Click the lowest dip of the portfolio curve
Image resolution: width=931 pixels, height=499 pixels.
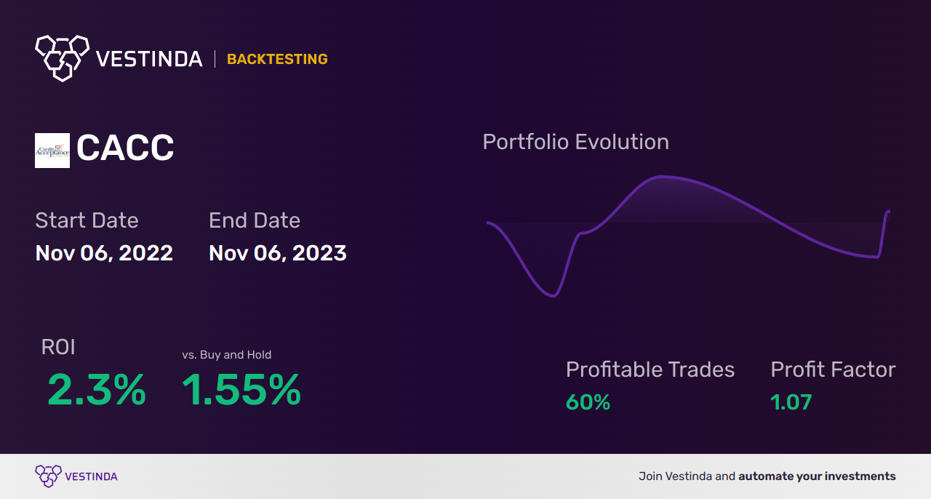(x=553, y=295)
